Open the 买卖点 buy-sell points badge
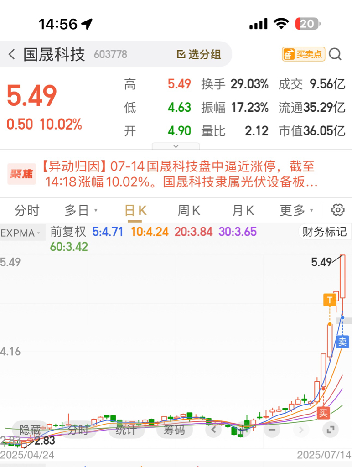352x467 pixels. [x=304, y=54]
